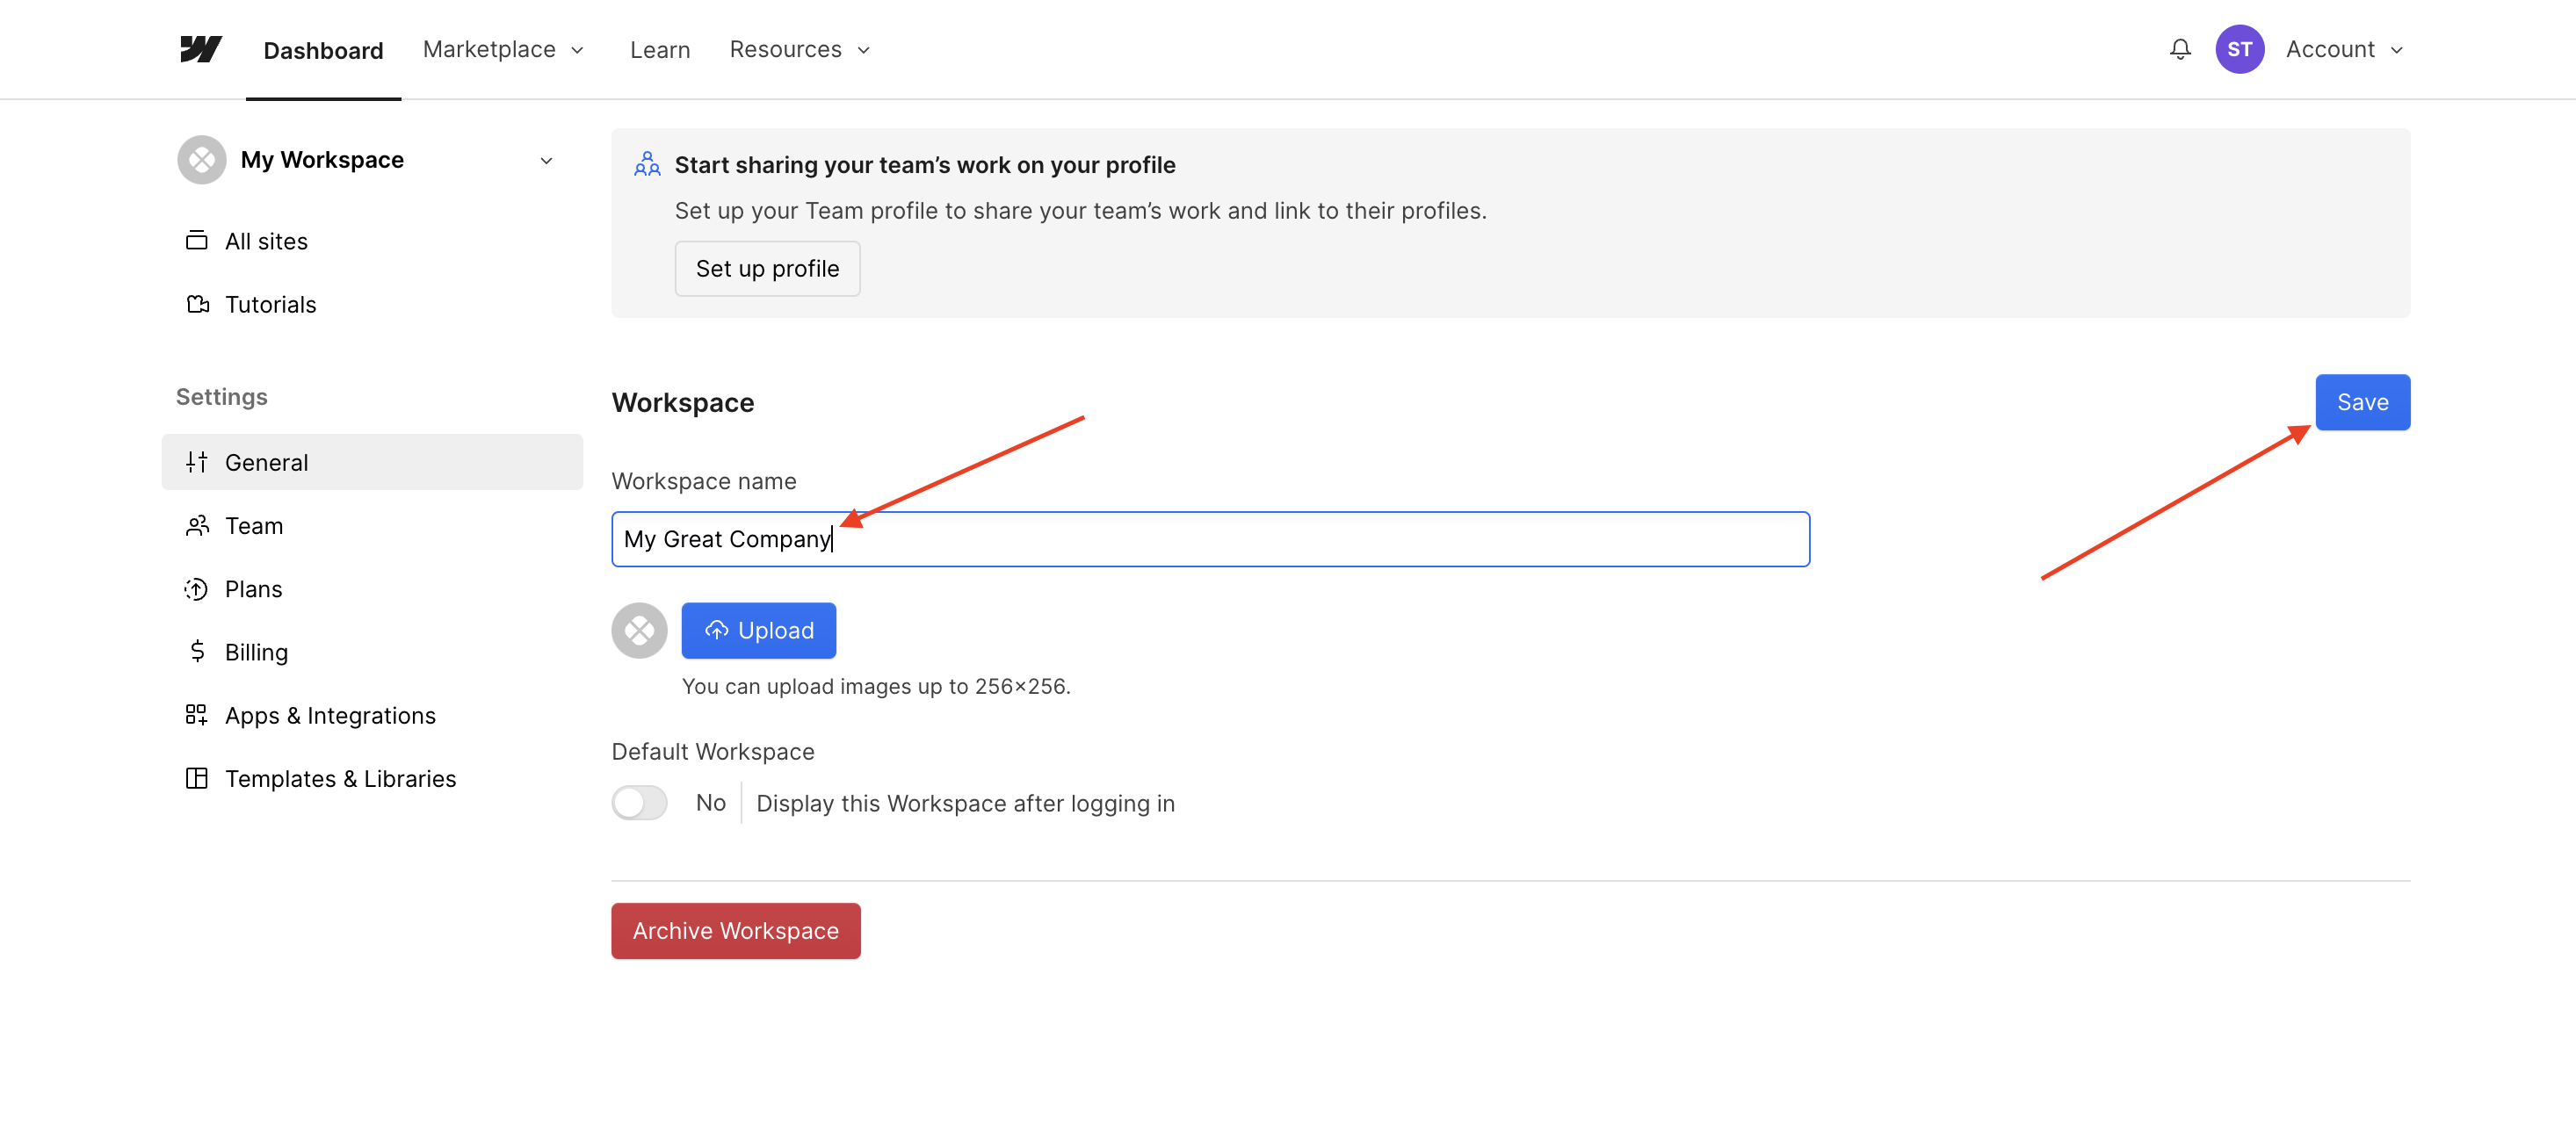Click the Save button
Image resolution: width=2576 pixels, height=1147 pixels.
tap(2362, 402)
